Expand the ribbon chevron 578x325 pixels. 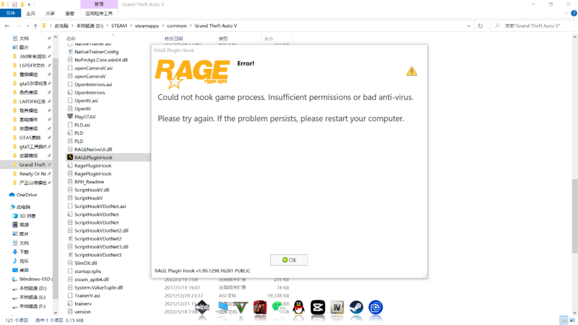pyautogui.click(x=566, y=13)
